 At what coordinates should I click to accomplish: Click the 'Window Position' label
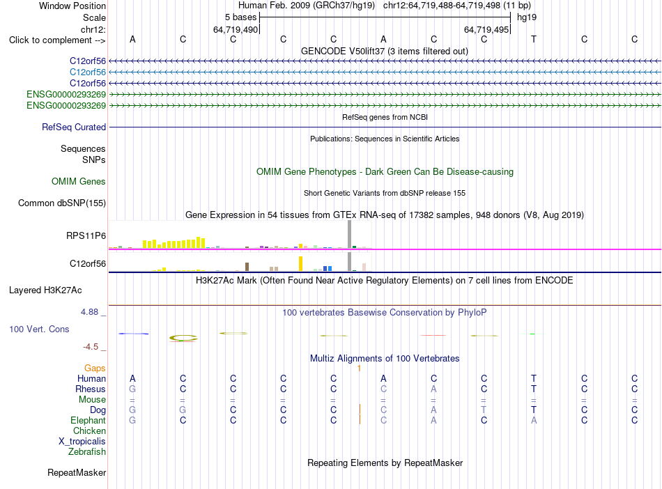72,6
